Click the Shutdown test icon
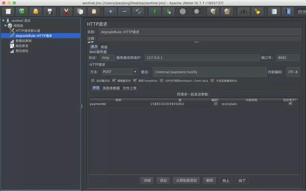 tap(197, 11)
